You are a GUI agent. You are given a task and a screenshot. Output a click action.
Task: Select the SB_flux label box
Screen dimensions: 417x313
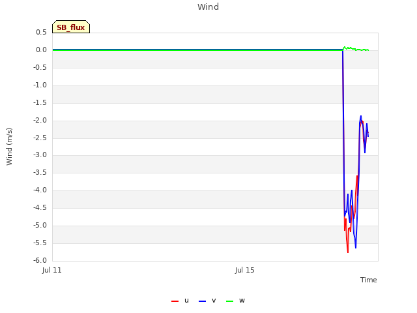[x=71, y=27]
